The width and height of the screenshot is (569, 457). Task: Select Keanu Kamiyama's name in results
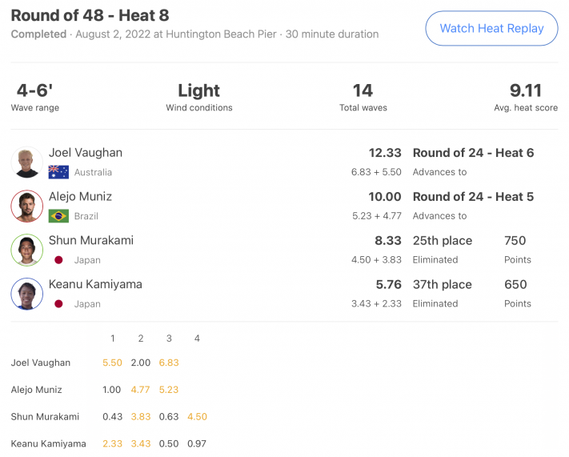tap(95, 284)
